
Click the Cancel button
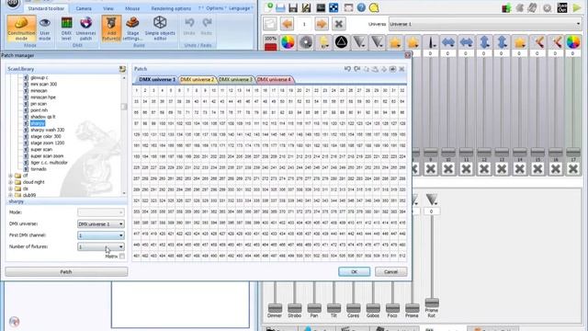click(x=390, y=272)
